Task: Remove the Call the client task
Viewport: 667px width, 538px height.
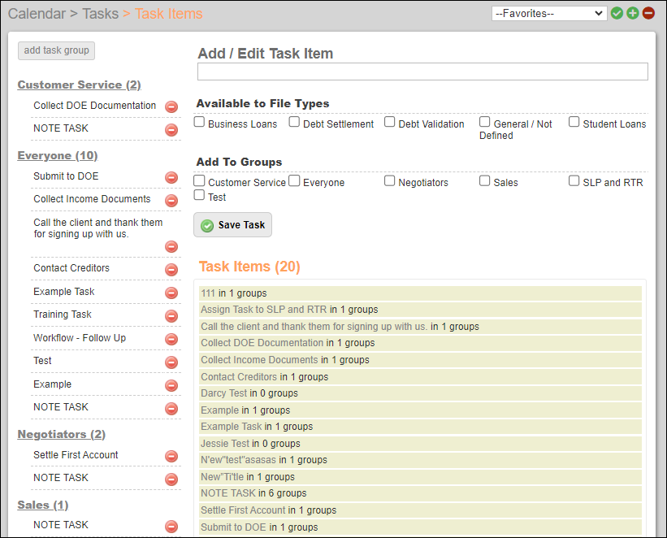Action: (171, 246)
